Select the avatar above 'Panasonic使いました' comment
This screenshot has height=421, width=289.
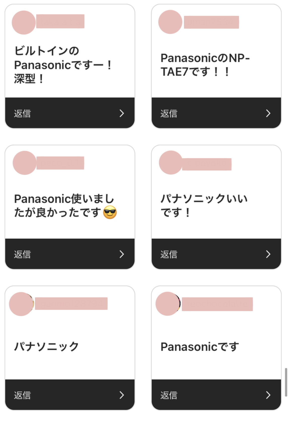coord(24,163)
